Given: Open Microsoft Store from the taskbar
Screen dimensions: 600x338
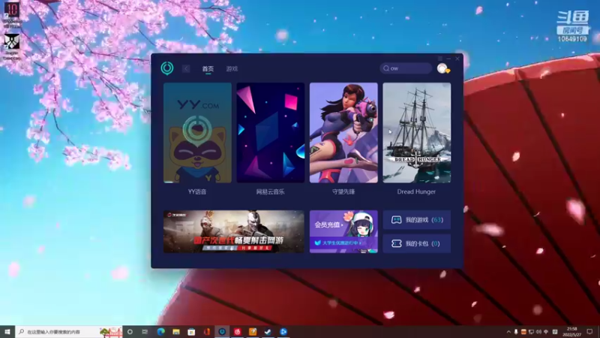Looking at the screenshot, I should click(x=191, y=331).
